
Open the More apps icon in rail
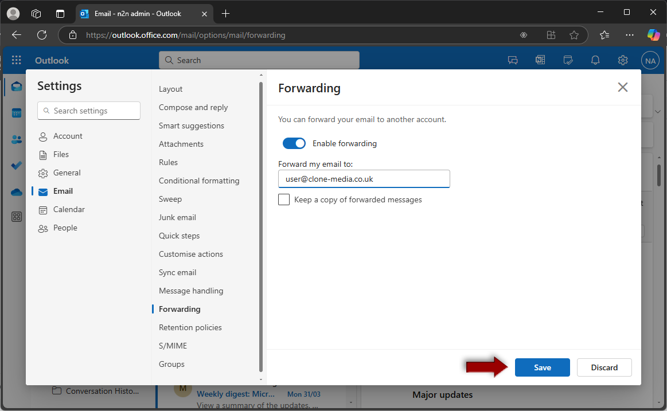17,217
